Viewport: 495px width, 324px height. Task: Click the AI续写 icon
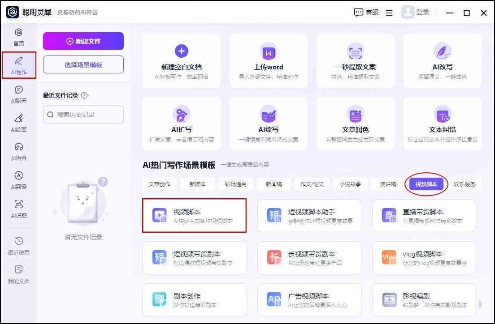268,115
